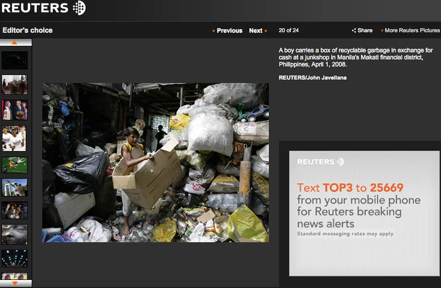Open More Reuters Pictures link
The image size is (441, 288).
click(412, 30)
